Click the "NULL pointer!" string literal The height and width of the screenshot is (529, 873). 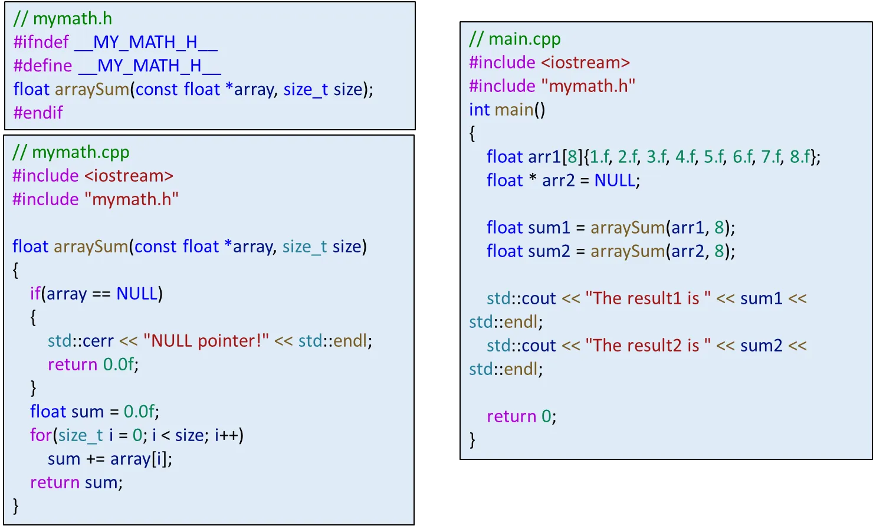pyautogui.click(x=206, y=341)
